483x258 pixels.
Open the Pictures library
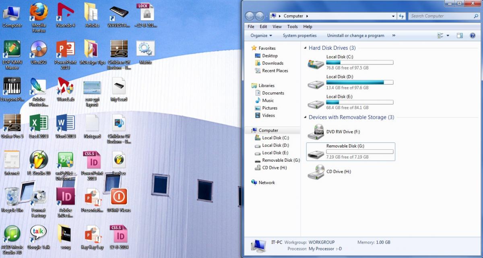(x=266, y=108)
